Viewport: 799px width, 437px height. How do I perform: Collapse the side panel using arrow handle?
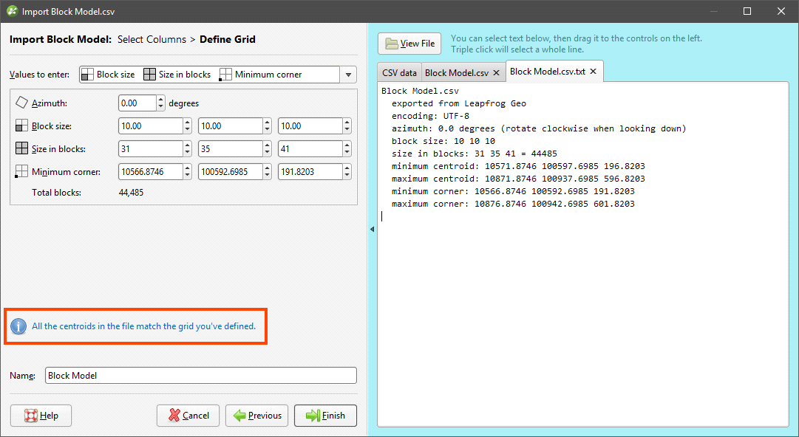(372, 230)
